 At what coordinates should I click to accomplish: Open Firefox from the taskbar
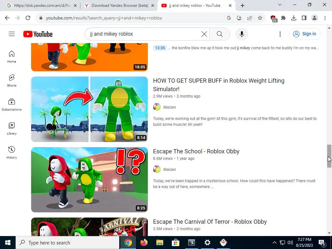coord(144,243)
